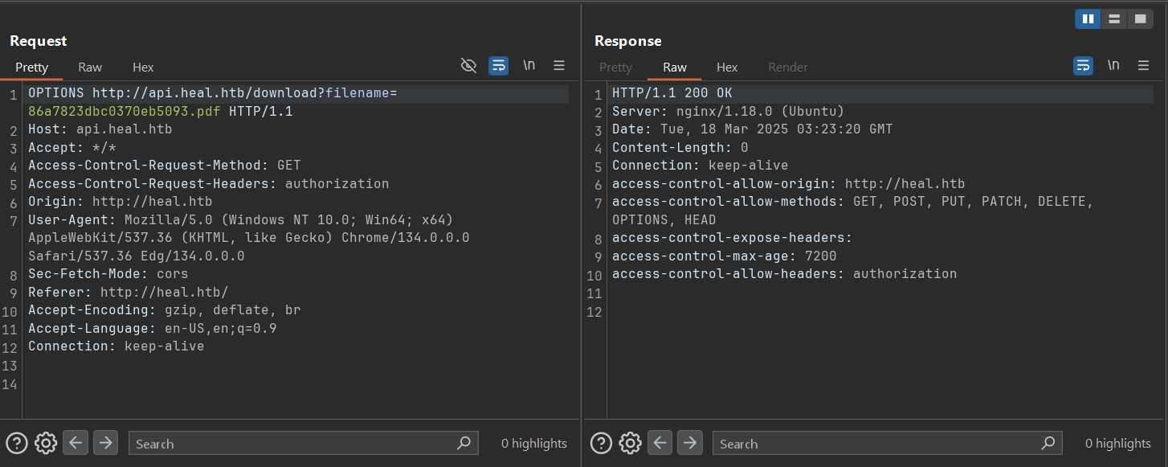Viewport: 1168px width, 467px height.
Task: Click the "Content-Length: 0" response line
Action: pyautogui.click(x=680, y=148)
